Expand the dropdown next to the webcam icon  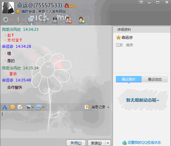[11, 20]
